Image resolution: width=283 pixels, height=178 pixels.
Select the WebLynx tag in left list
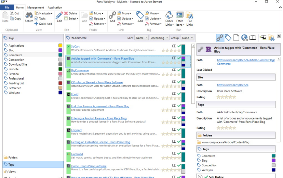(x=33, y=93)
